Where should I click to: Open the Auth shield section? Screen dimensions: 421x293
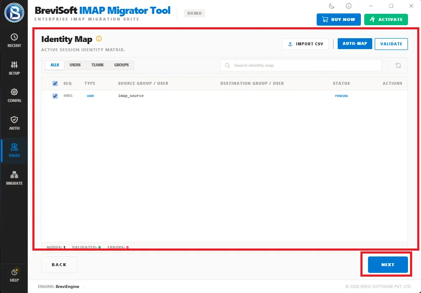point(14,123)
